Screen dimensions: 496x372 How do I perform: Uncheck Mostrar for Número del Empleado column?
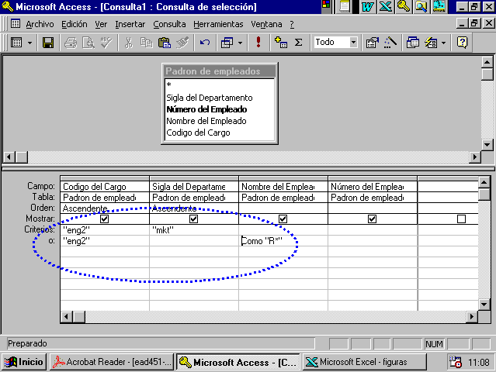372,219
